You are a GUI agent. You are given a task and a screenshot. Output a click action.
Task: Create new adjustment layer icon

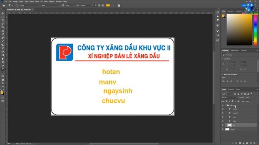point(244,143)
